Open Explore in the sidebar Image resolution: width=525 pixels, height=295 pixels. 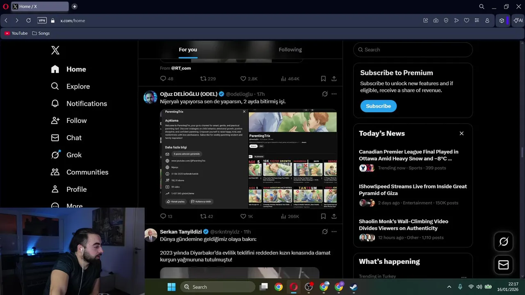point(70,86)
